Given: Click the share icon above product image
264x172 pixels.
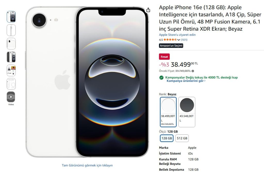Looking at the screenshot, I should (x=148, y=10).
